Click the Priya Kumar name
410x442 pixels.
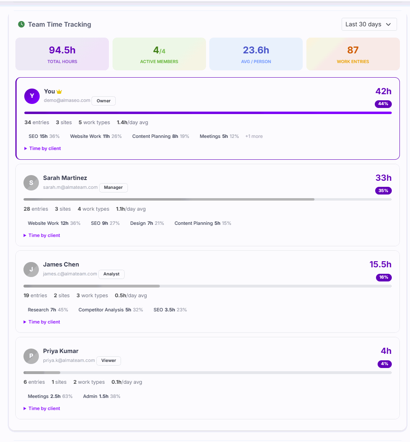61,351
